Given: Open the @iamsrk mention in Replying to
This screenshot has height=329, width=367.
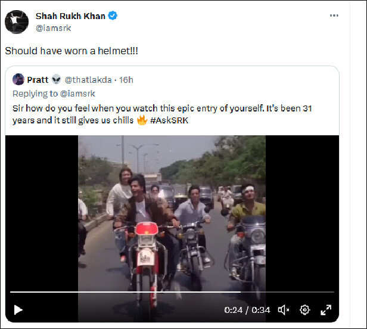Looking at the screenshot, I should tap(77, 94).
